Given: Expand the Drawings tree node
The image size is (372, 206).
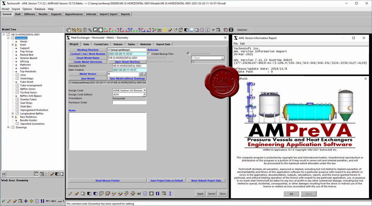Looking at the screenshot, I should point(8,127).
